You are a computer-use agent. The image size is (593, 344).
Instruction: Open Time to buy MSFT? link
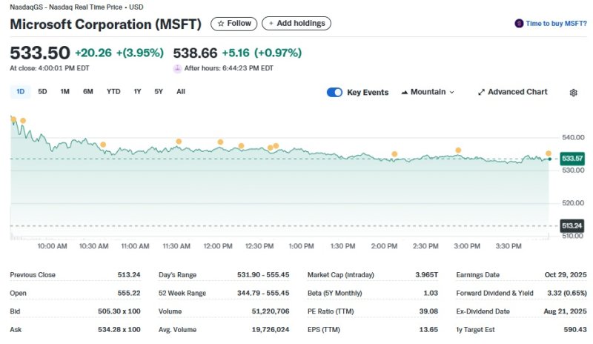[556, 24]
